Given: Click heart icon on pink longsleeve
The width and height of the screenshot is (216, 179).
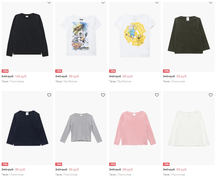Looking at the screenshot, I should tap(157, 95).
